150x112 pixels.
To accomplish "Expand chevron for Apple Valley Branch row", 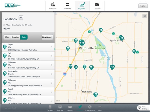I will 52,74.
